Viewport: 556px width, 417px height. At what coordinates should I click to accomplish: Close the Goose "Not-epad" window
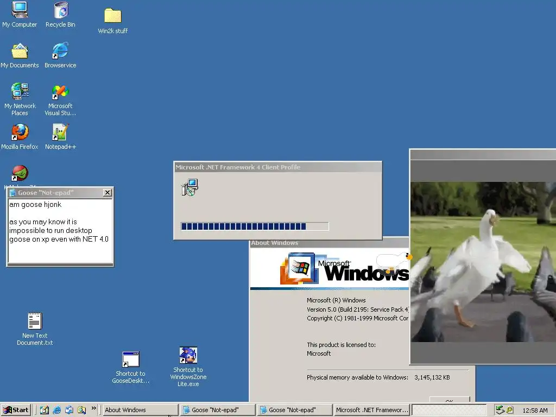click(x=108, y=193)
